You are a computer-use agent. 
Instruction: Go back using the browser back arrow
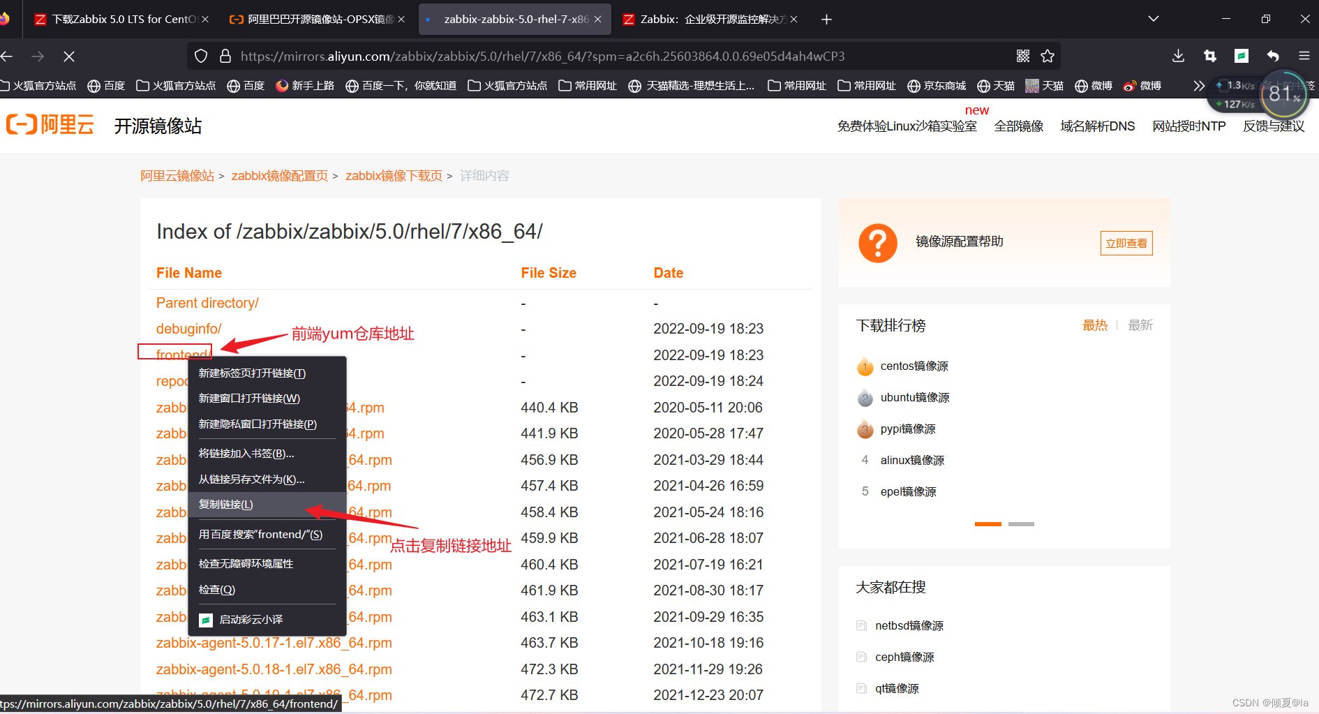pos(8,56)
